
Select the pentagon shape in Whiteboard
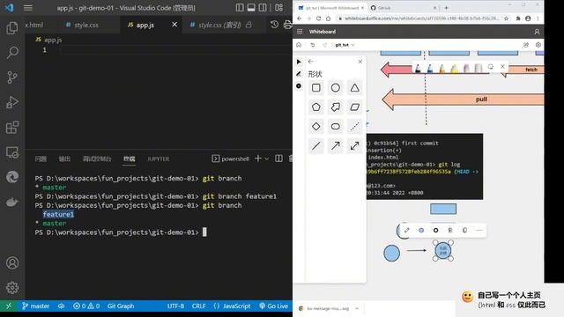point(316,107)
